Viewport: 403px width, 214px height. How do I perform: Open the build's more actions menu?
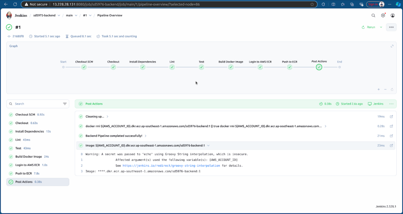click(x=391, y=27)
